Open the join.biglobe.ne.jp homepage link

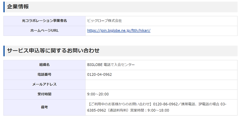(119, 31)
